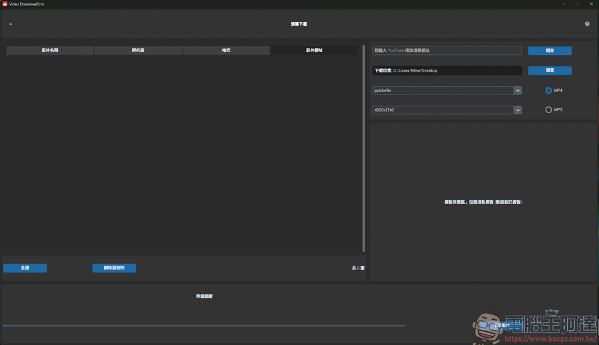Click the 清單下載 page title

point(299,24)
